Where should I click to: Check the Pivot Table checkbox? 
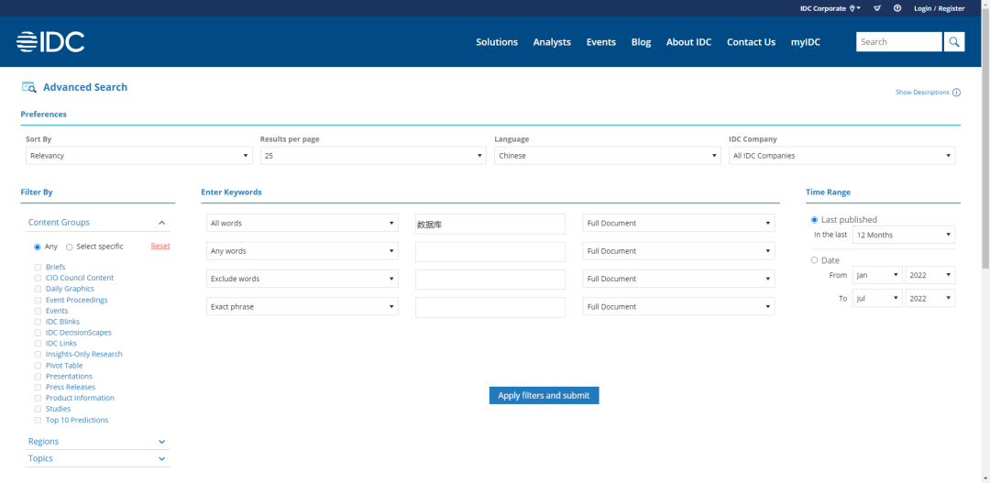[38, 366]
